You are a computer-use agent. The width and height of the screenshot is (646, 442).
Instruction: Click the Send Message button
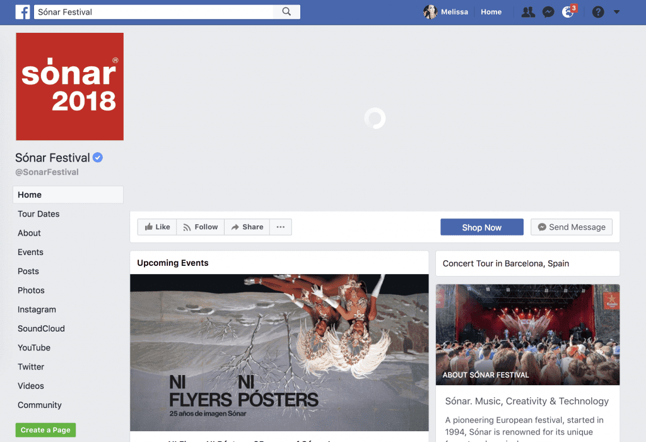tap(572, 227)
